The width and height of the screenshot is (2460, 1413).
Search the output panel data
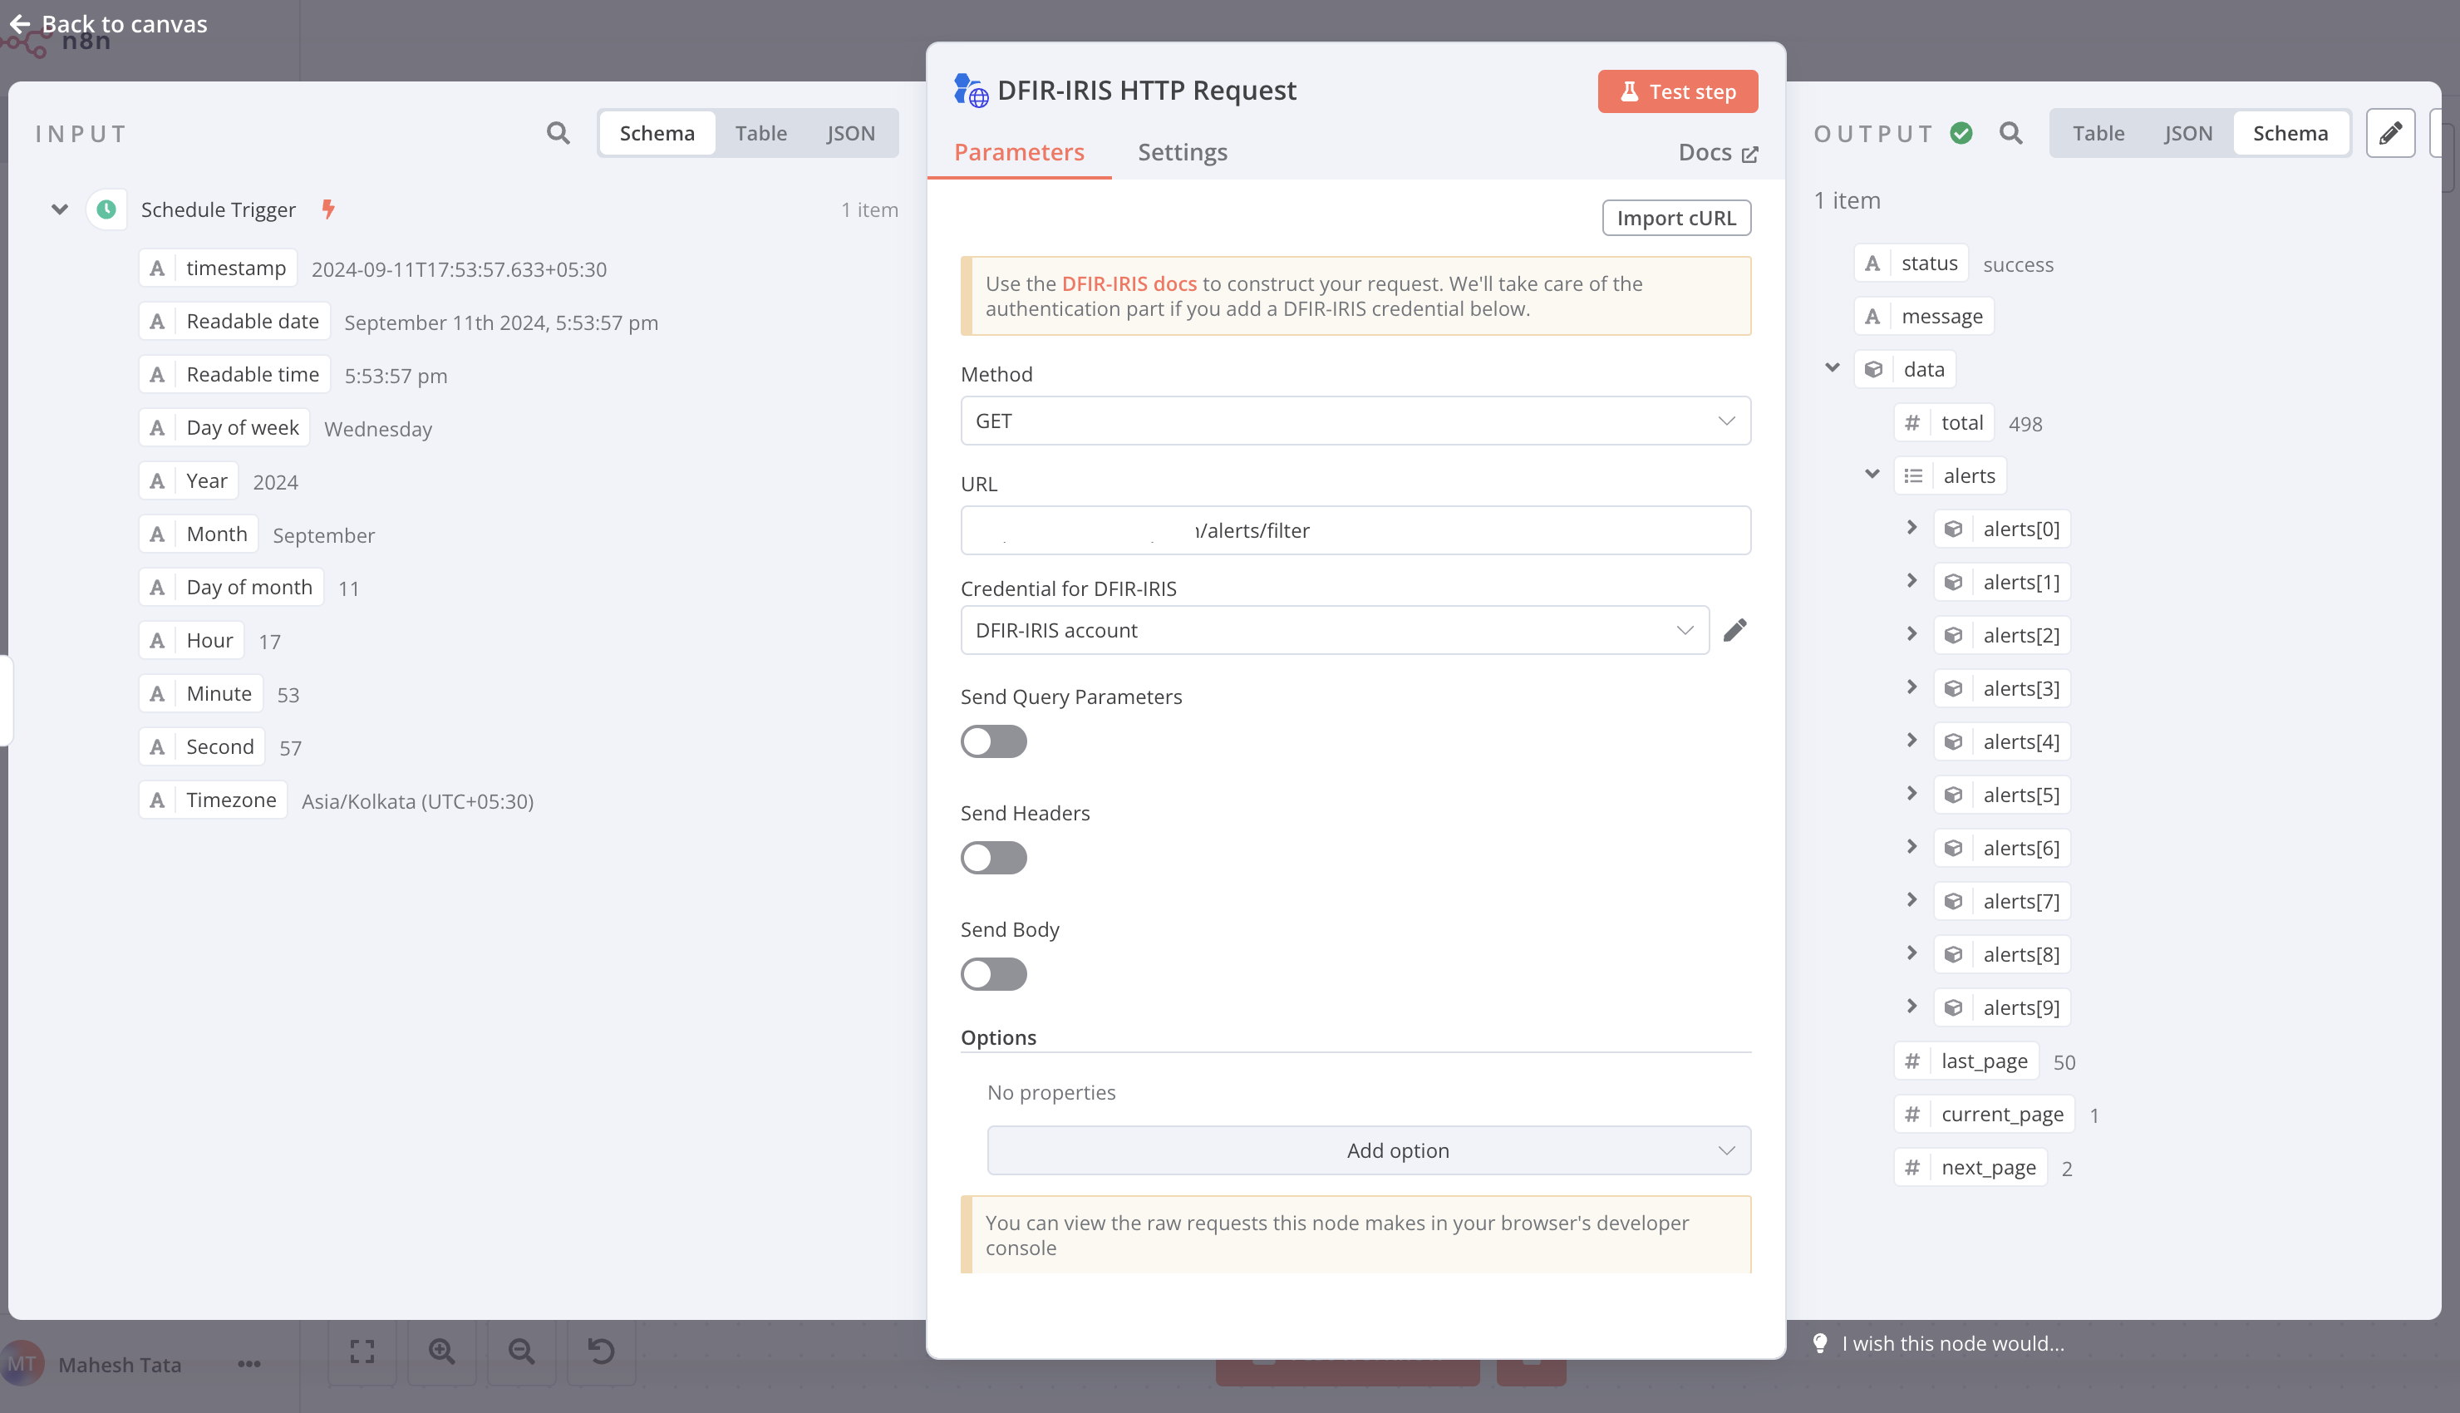pos(2011,133)
